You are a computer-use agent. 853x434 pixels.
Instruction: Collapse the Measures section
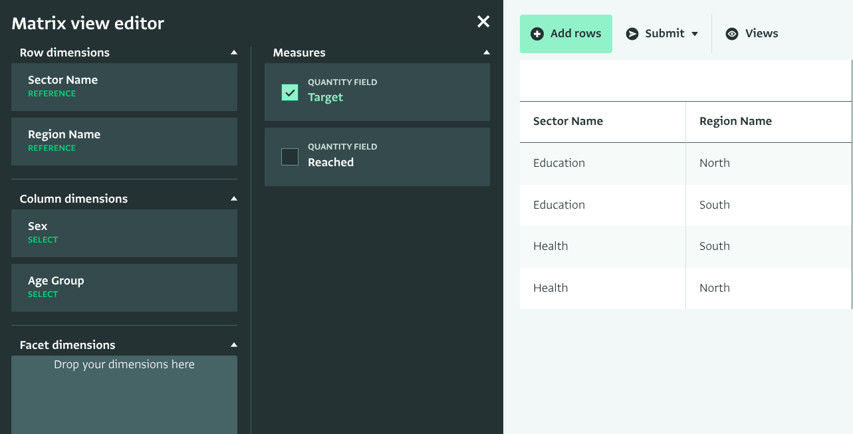tap(486, 53)
